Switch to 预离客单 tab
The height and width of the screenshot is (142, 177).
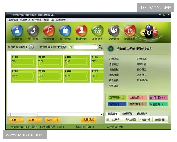tap(113, 114)
